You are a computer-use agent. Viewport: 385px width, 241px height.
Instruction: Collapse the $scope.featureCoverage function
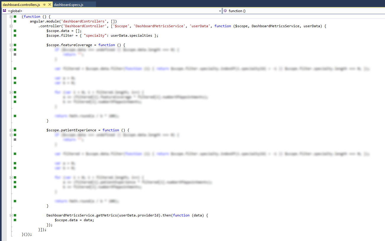11,45
